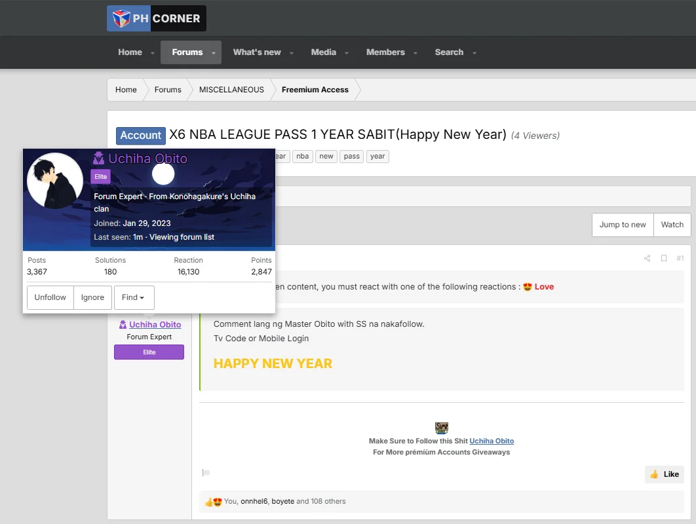This screenshot has height=524, width=696.
Task: Click the reaction emojis beside 'You, onnhel6'
Action: (x=213, y=502)
